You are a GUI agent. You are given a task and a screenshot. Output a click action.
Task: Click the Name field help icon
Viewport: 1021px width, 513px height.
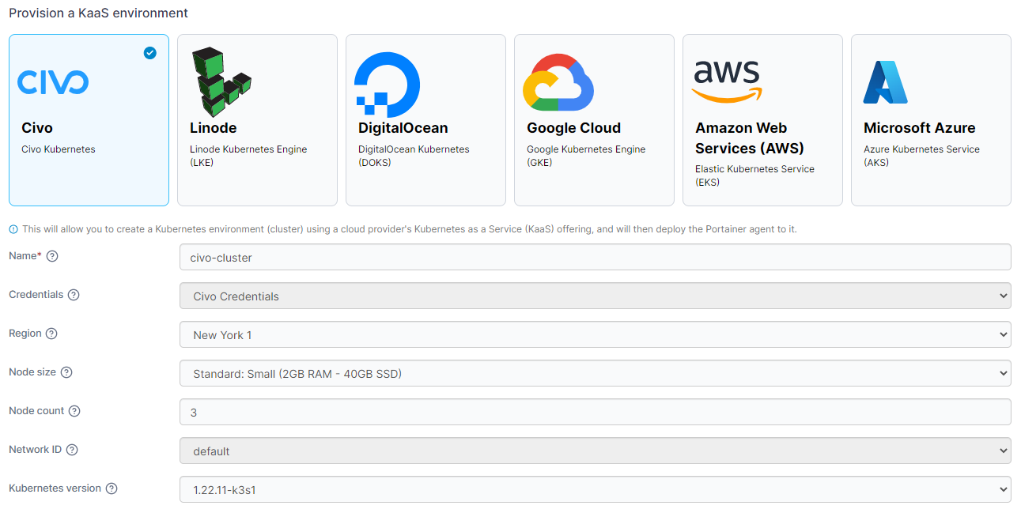(x=51, y=255)
